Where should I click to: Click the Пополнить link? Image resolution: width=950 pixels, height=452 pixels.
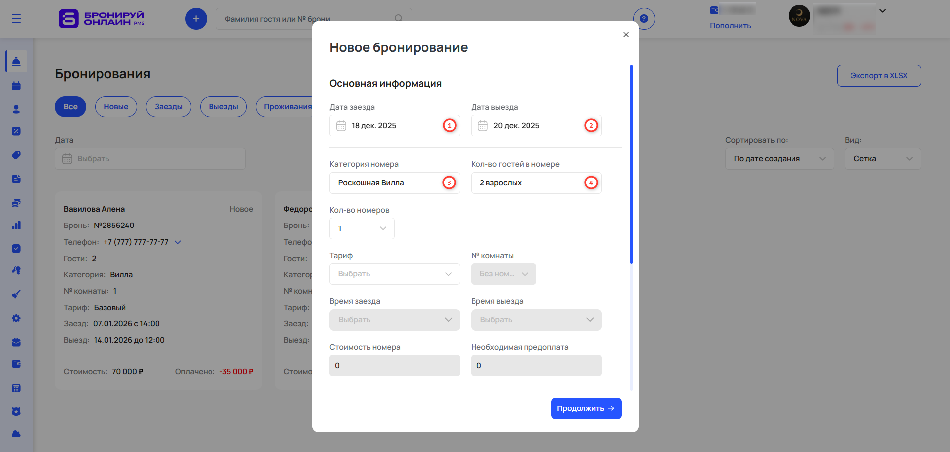pos(730,26)
